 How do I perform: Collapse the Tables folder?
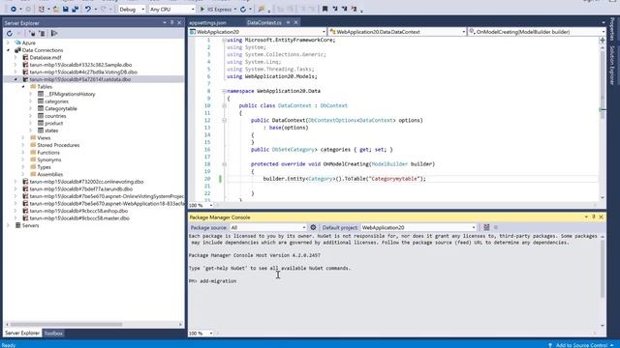pos(23,86)
